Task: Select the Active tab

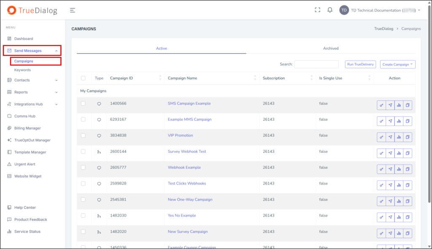Action: (162, 48)
